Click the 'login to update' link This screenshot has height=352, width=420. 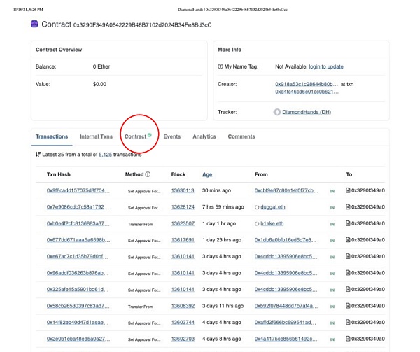click(326, 66)
